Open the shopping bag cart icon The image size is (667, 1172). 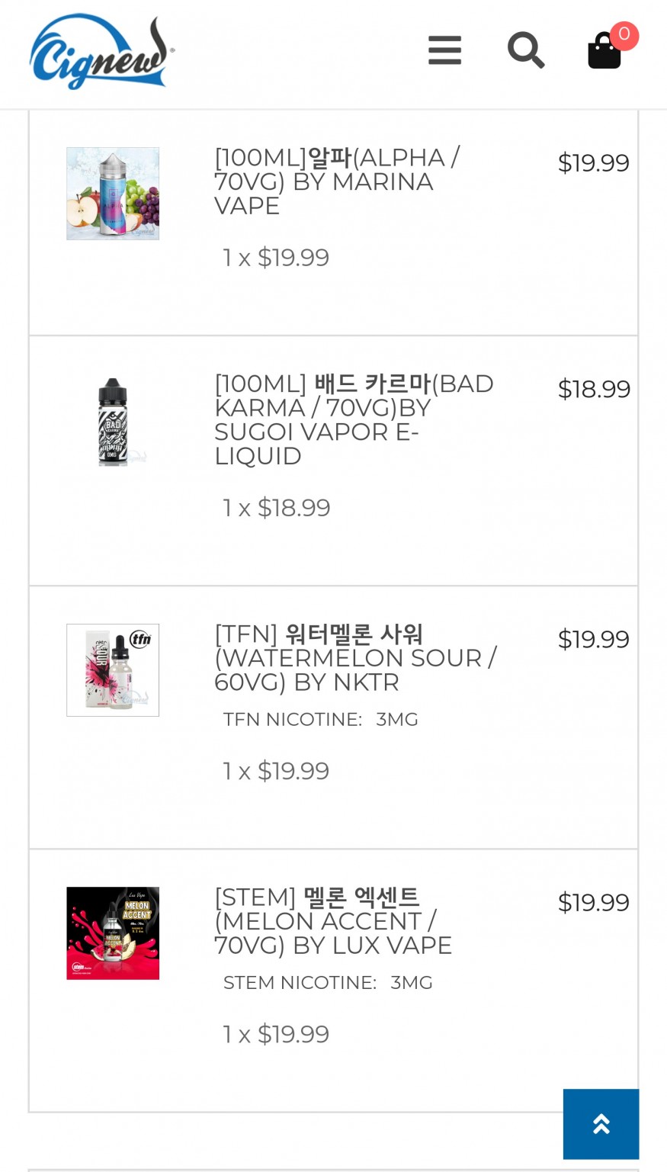pos(604,52)
